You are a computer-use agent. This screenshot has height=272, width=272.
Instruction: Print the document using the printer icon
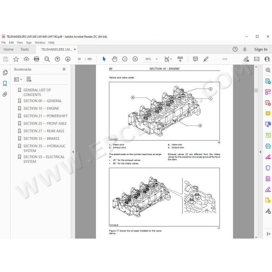point(37,59)
